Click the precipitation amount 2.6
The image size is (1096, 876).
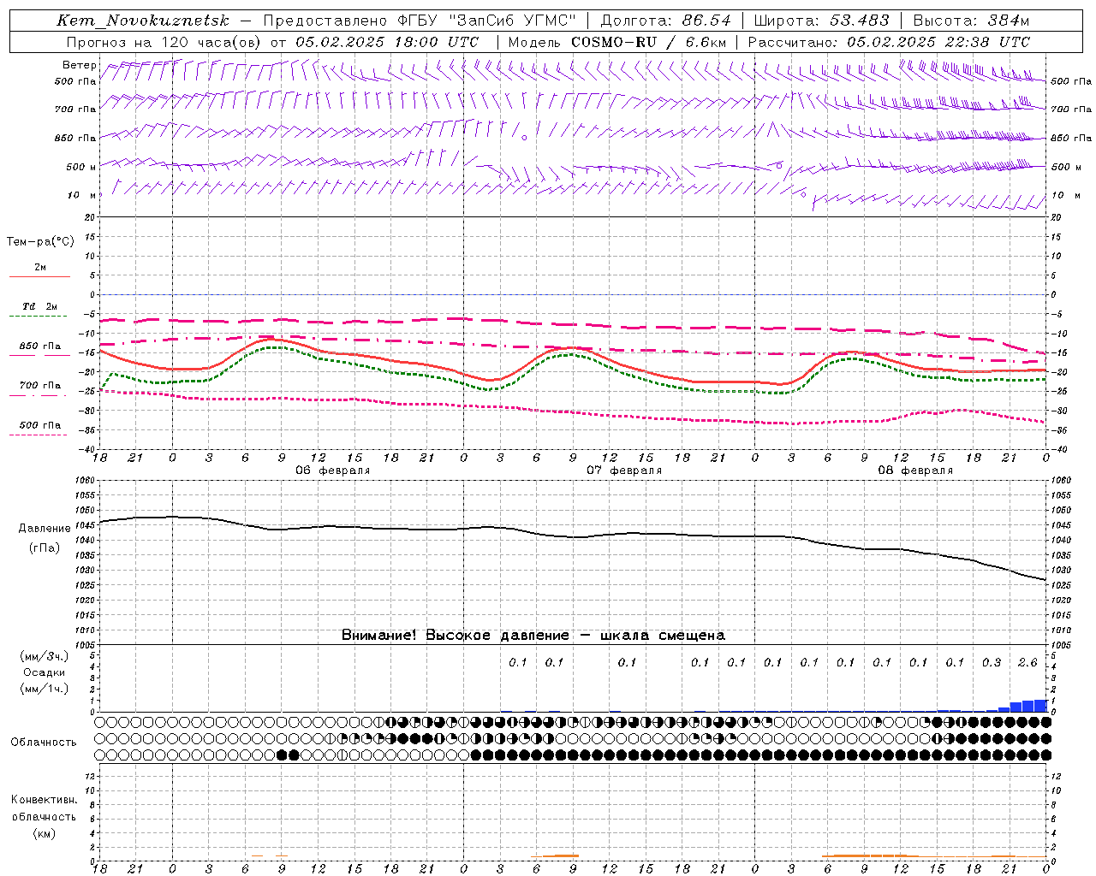tap(1027, 662)
